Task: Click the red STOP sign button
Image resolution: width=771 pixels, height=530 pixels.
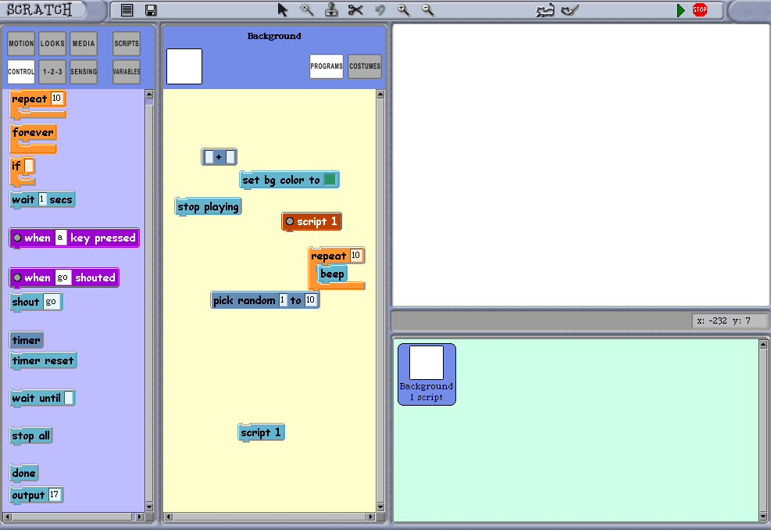Action: 700,10
